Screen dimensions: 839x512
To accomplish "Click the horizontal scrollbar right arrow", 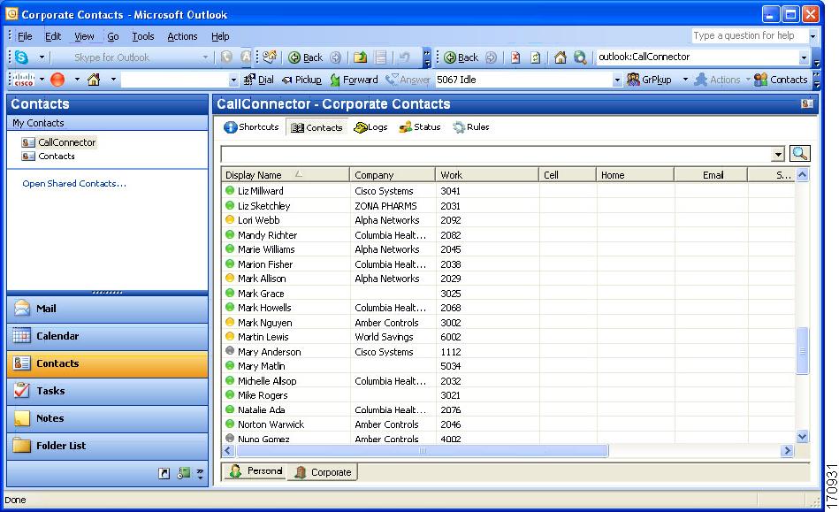I will (x=787, y=450).
